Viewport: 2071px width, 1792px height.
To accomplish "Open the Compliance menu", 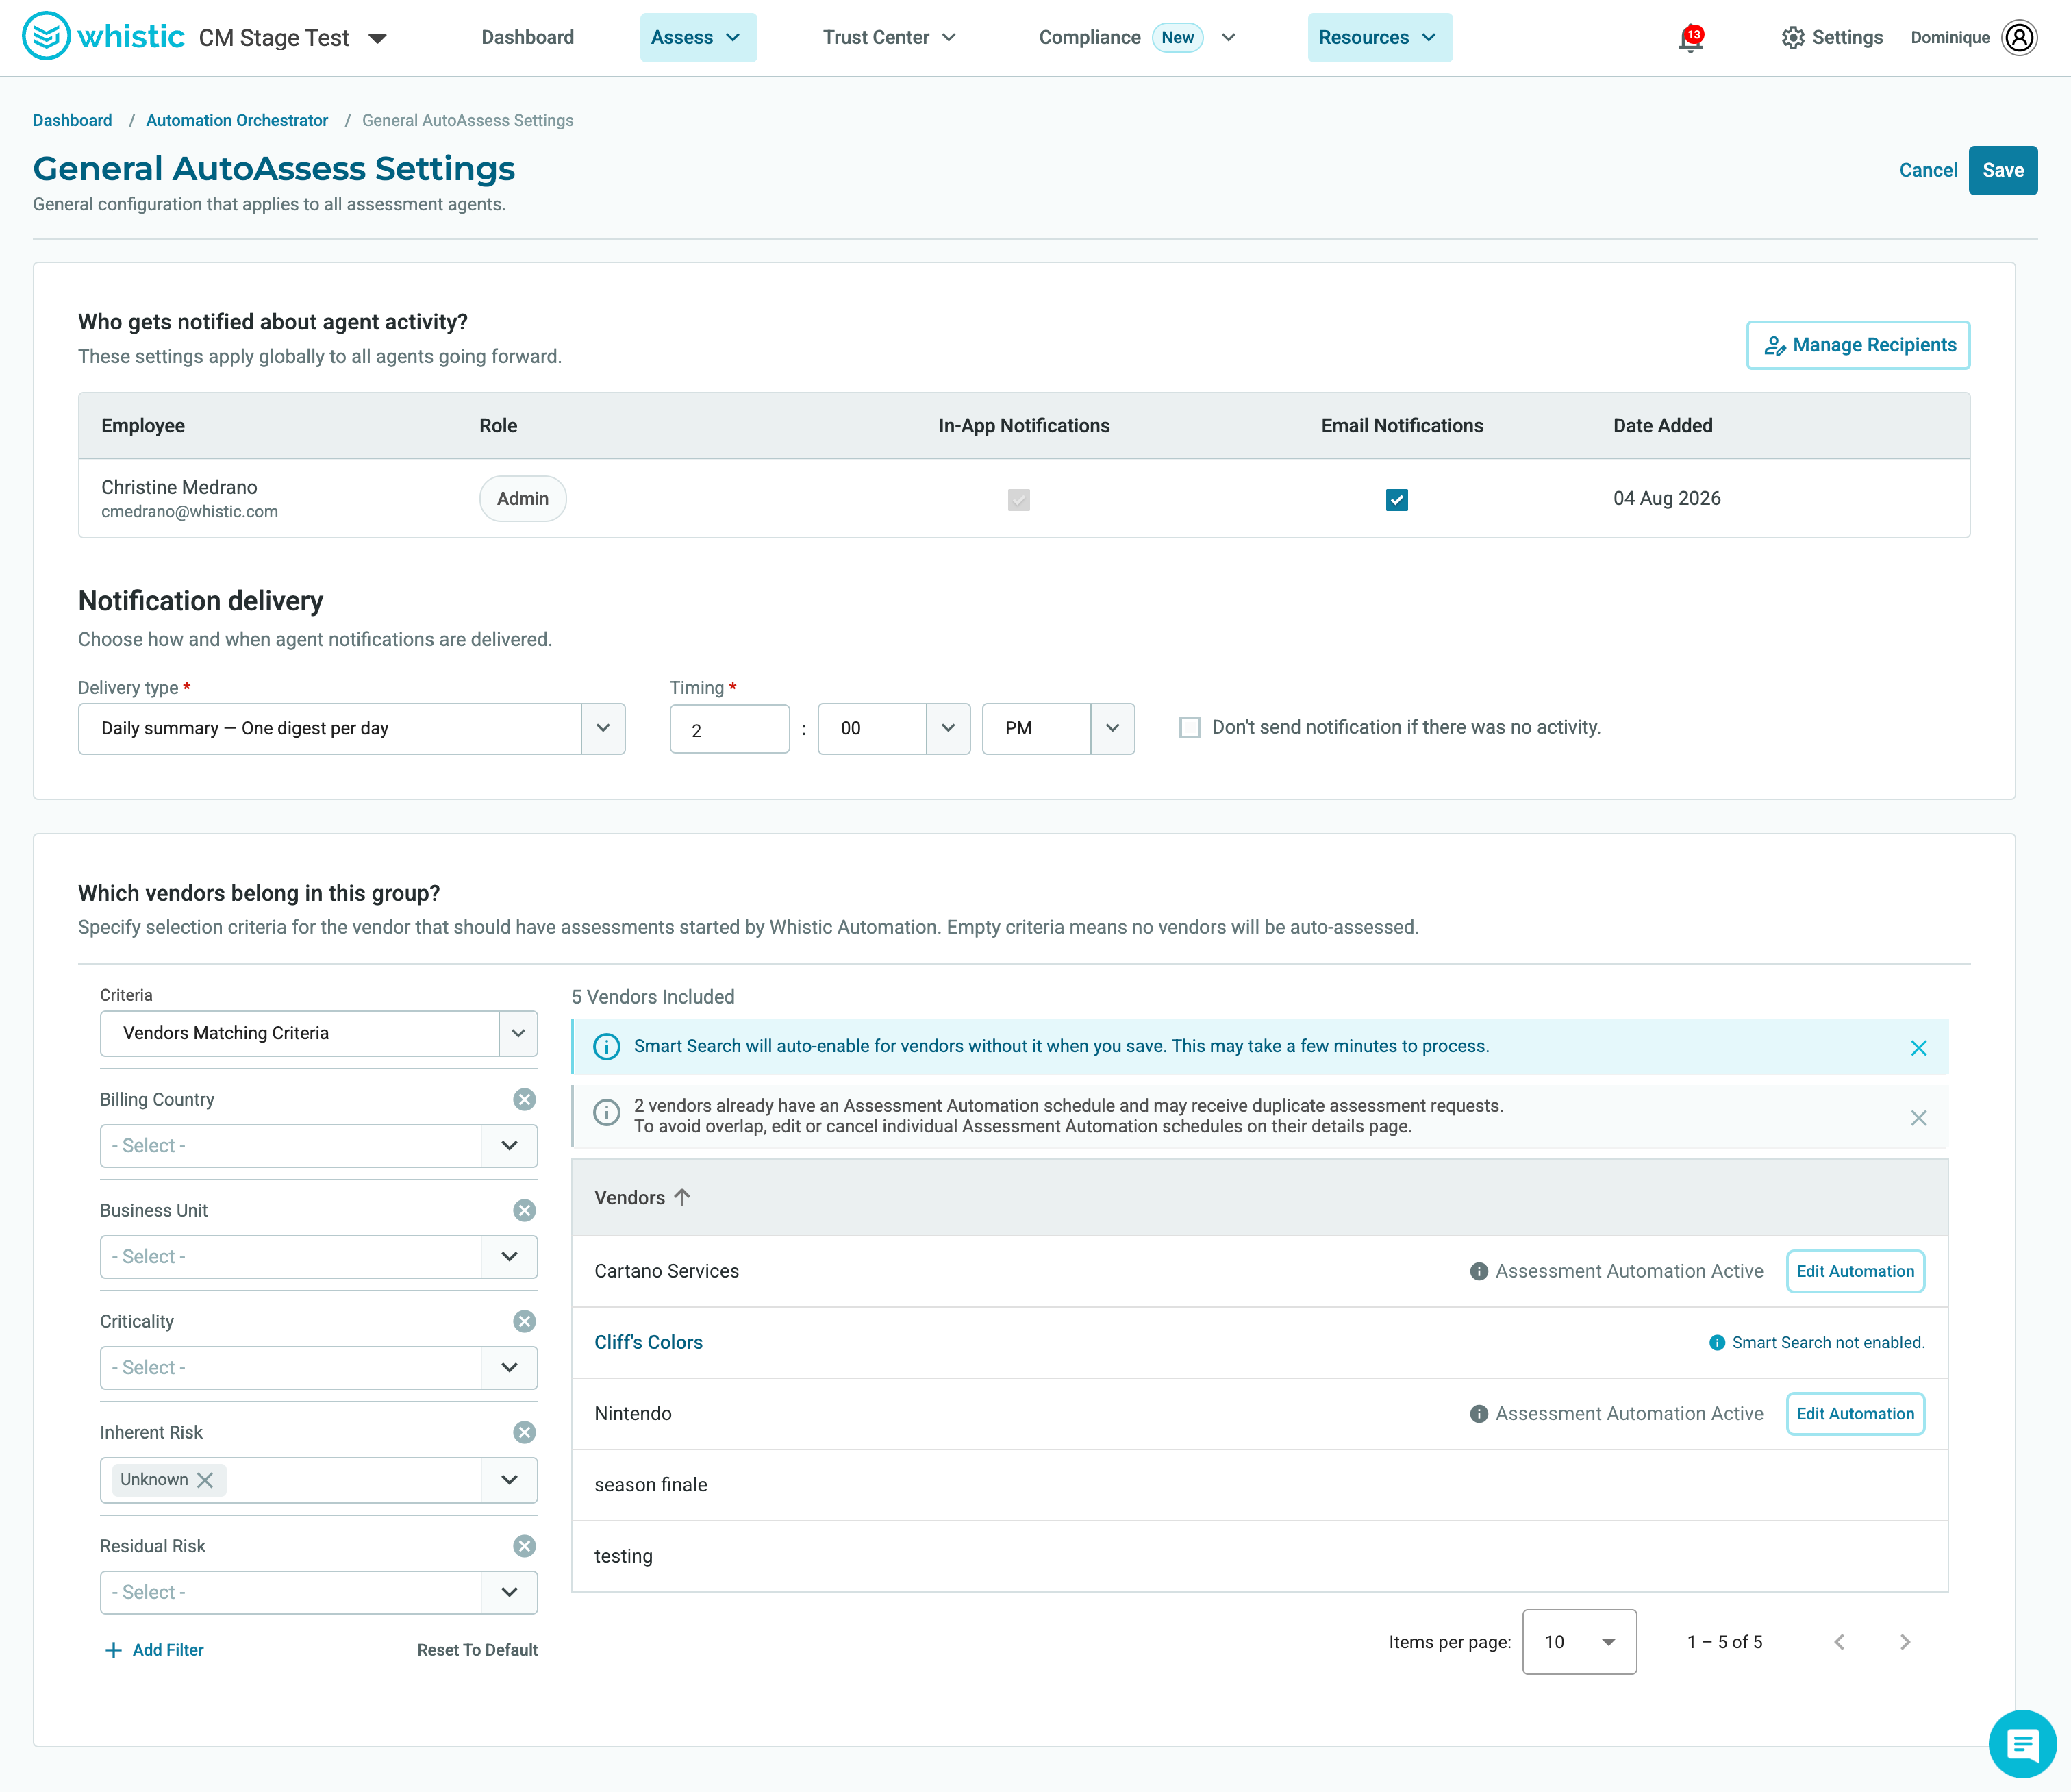I will pos(1138,38).
